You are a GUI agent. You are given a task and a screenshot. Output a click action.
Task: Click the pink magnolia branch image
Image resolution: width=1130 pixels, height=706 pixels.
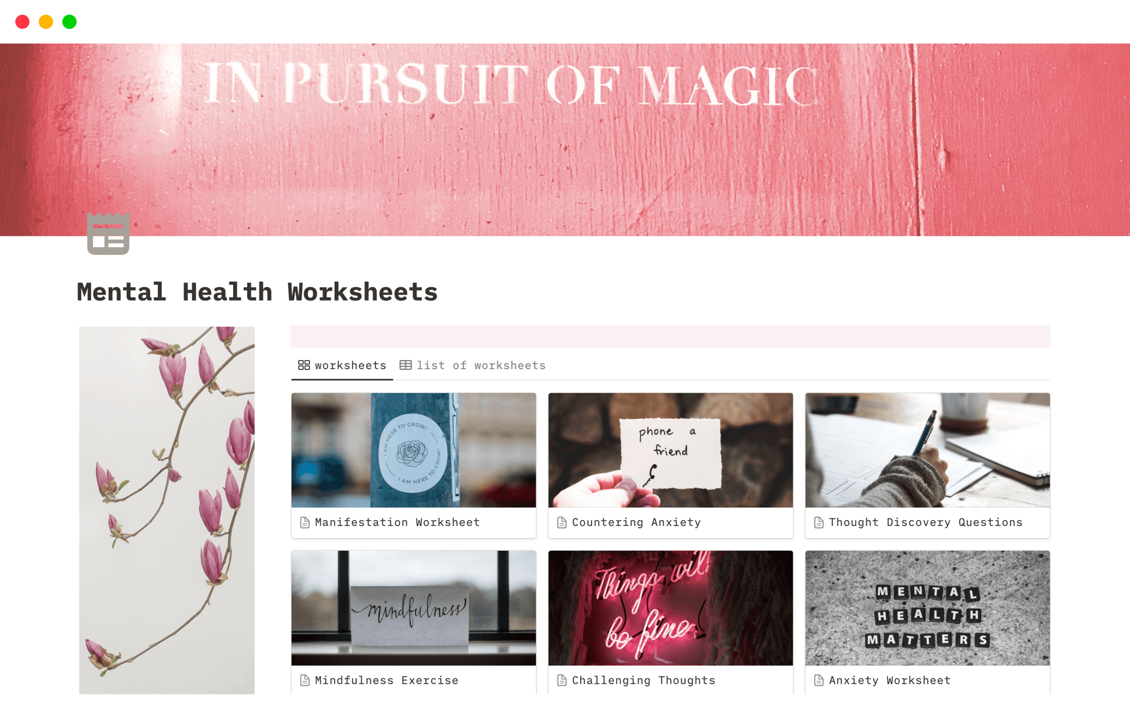pyautogui.click(x=167, y=510)
